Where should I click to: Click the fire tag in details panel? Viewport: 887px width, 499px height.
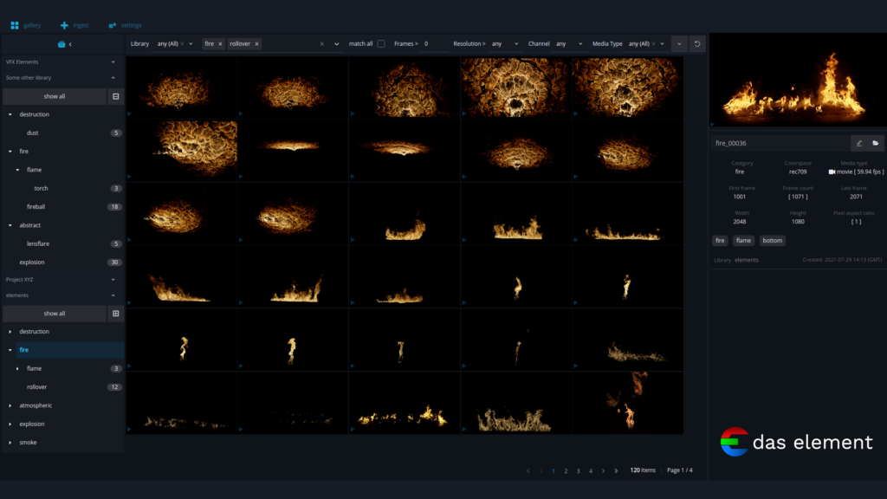(720, 241)
